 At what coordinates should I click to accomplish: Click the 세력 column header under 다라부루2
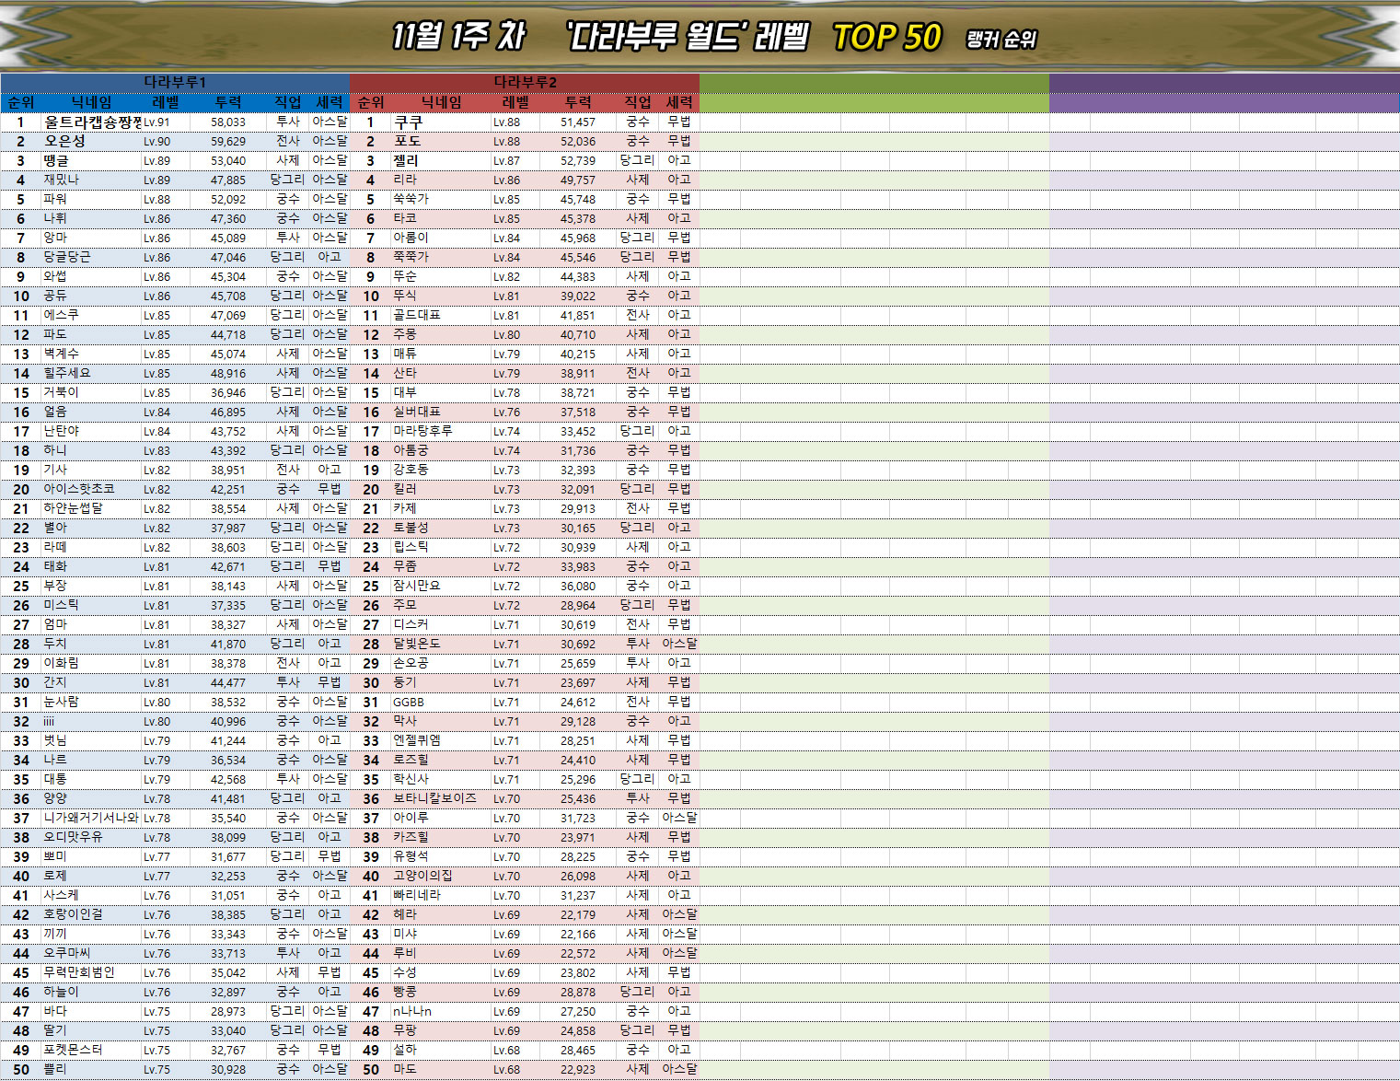[679, 102]
